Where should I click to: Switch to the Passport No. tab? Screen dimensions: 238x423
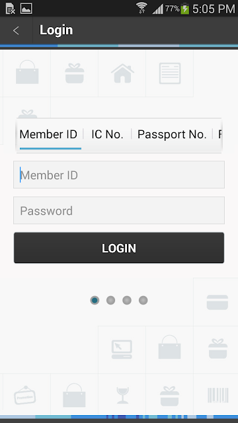coord(172,134)
